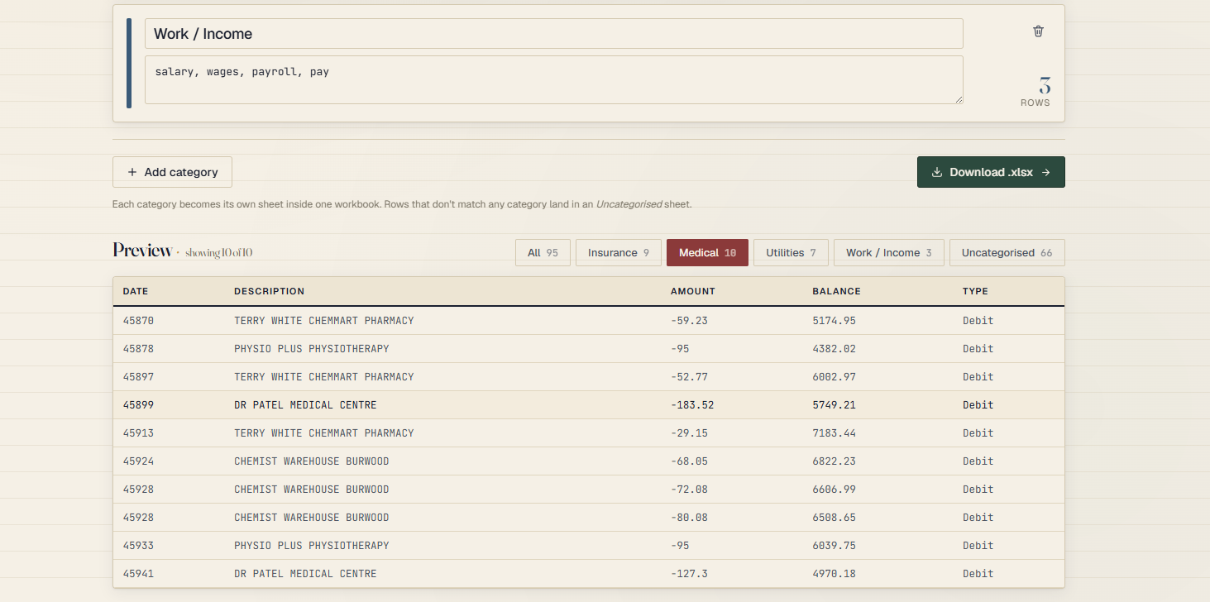Click the amount -59.23
This screenshot has width=1210, height=602.
point(689,321)
